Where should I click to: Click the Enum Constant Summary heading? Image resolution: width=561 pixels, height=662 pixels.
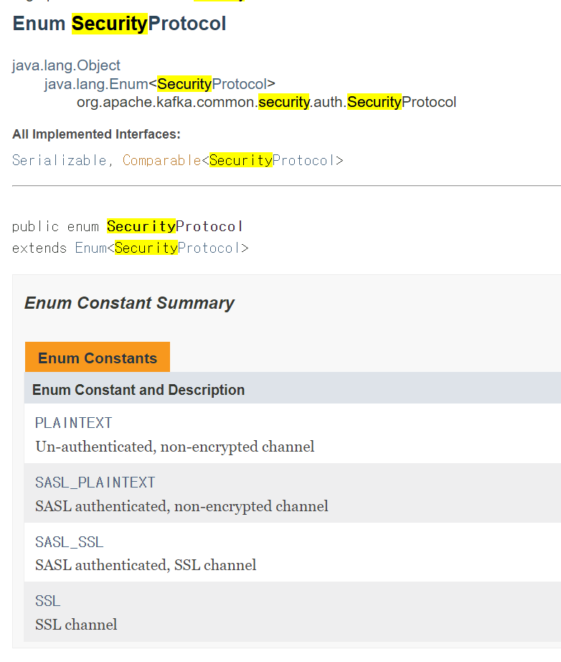(129, 303)
